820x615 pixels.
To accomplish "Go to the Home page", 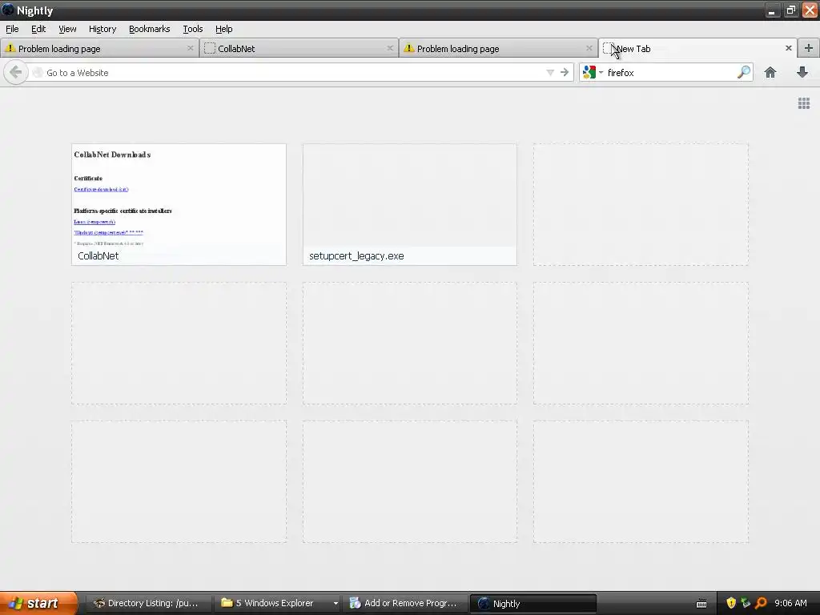I will (770, 72).
